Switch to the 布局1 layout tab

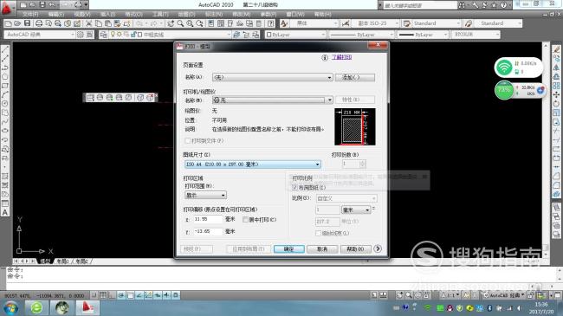coord(63,261)
